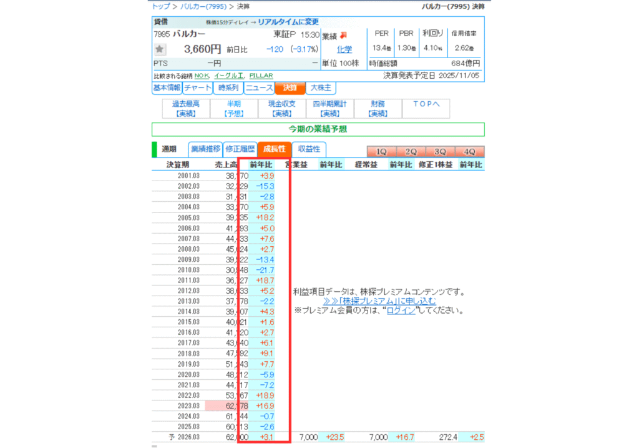Image resolution: width=639 pixels, height=448 pixels.
Task: Jump to 財務【実績】 section
Action: [x=378, y=108]
